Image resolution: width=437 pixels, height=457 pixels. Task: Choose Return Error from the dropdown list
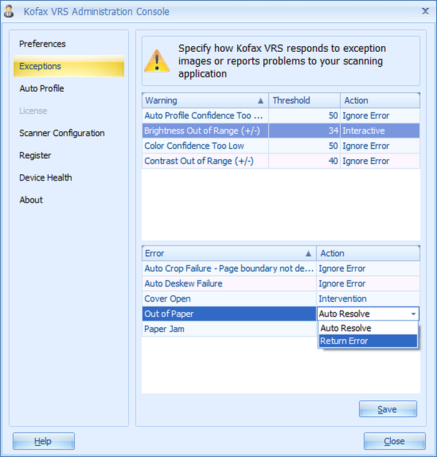coord(368,341)
